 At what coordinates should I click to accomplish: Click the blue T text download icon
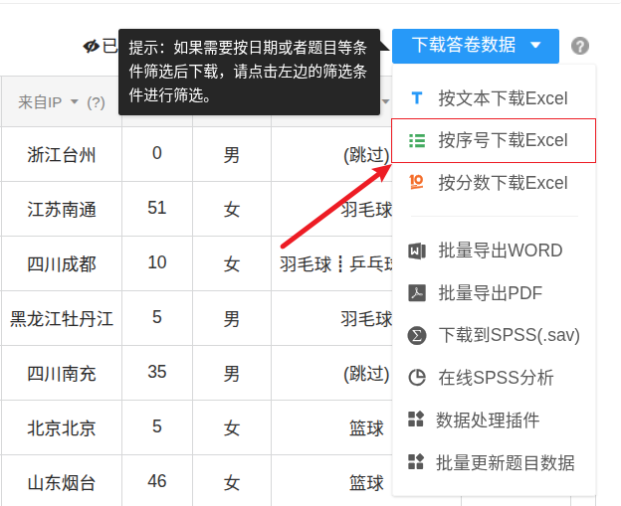coord(417,97)
